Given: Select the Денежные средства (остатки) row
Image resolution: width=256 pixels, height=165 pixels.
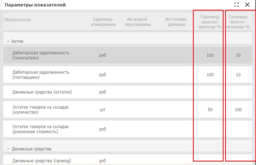Looking at the screenshot, I should click(128, 92).
